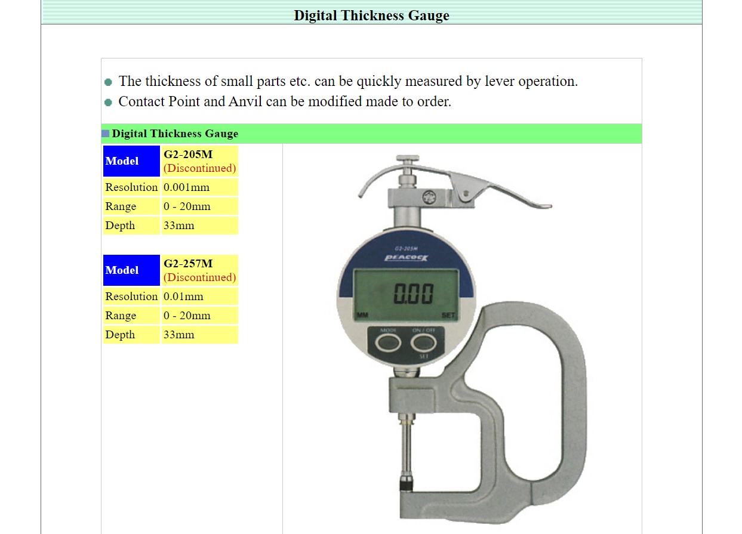
Task: Click the black contact point tip above the anvil
Action: [x=406, y=484]
